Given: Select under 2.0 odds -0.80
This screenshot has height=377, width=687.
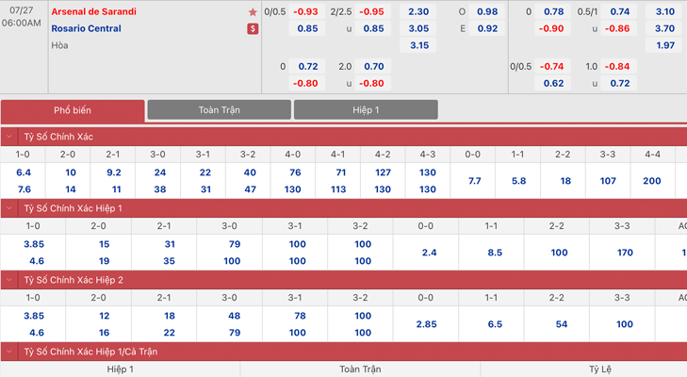Looking at the screenshot, I should pyautogui.click(x=372, y=83).
